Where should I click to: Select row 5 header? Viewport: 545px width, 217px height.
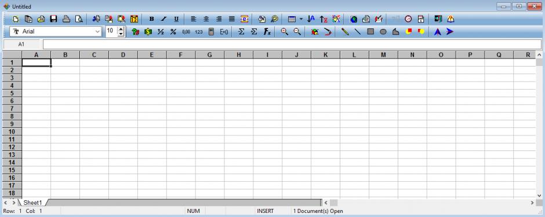click(x=12, y=93)
